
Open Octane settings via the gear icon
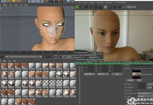(x=96, y=7)
